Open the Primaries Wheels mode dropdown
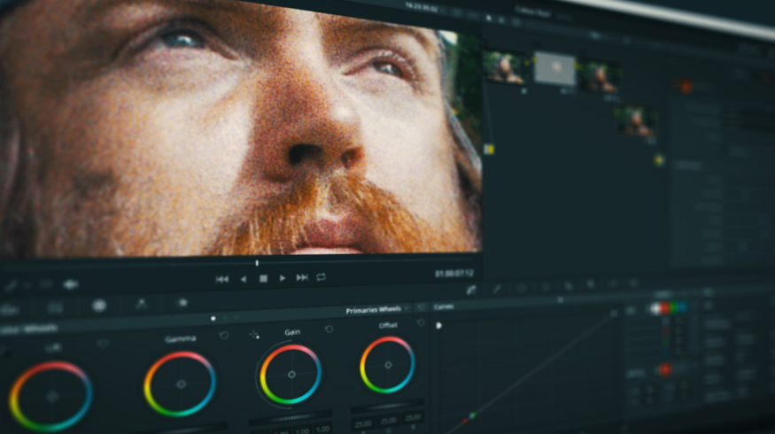 pos(407,310)
